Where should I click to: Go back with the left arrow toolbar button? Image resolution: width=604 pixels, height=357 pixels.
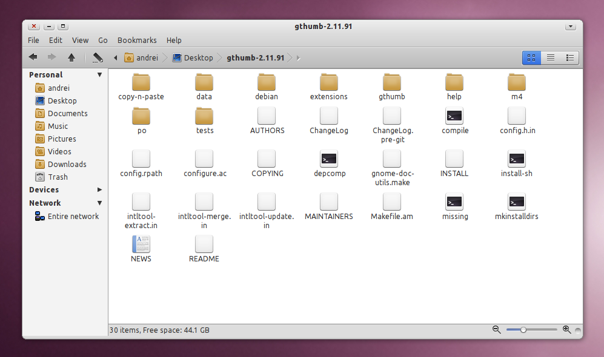coord(33,57)
